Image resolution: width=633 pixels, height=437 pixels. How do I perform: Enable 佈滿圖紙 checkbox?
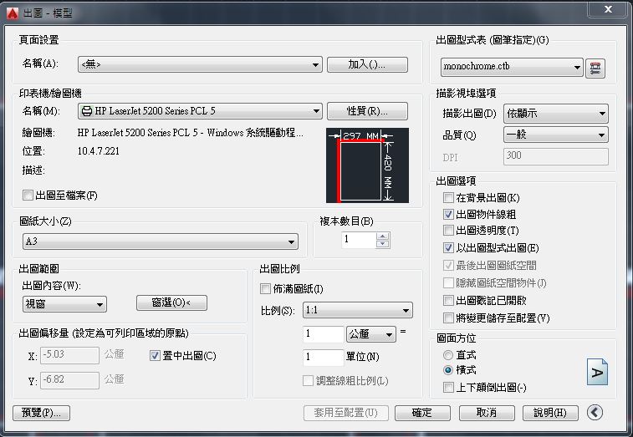point(265,289)
